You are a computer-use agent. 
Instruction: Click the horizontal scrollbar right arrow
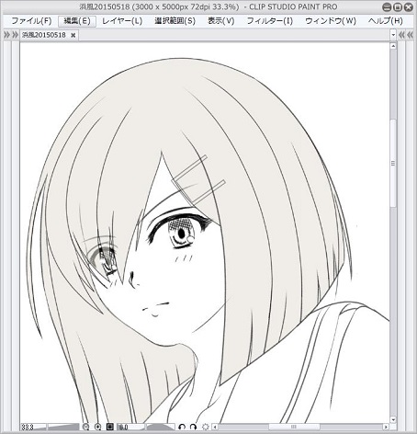(x=386, y=427)
